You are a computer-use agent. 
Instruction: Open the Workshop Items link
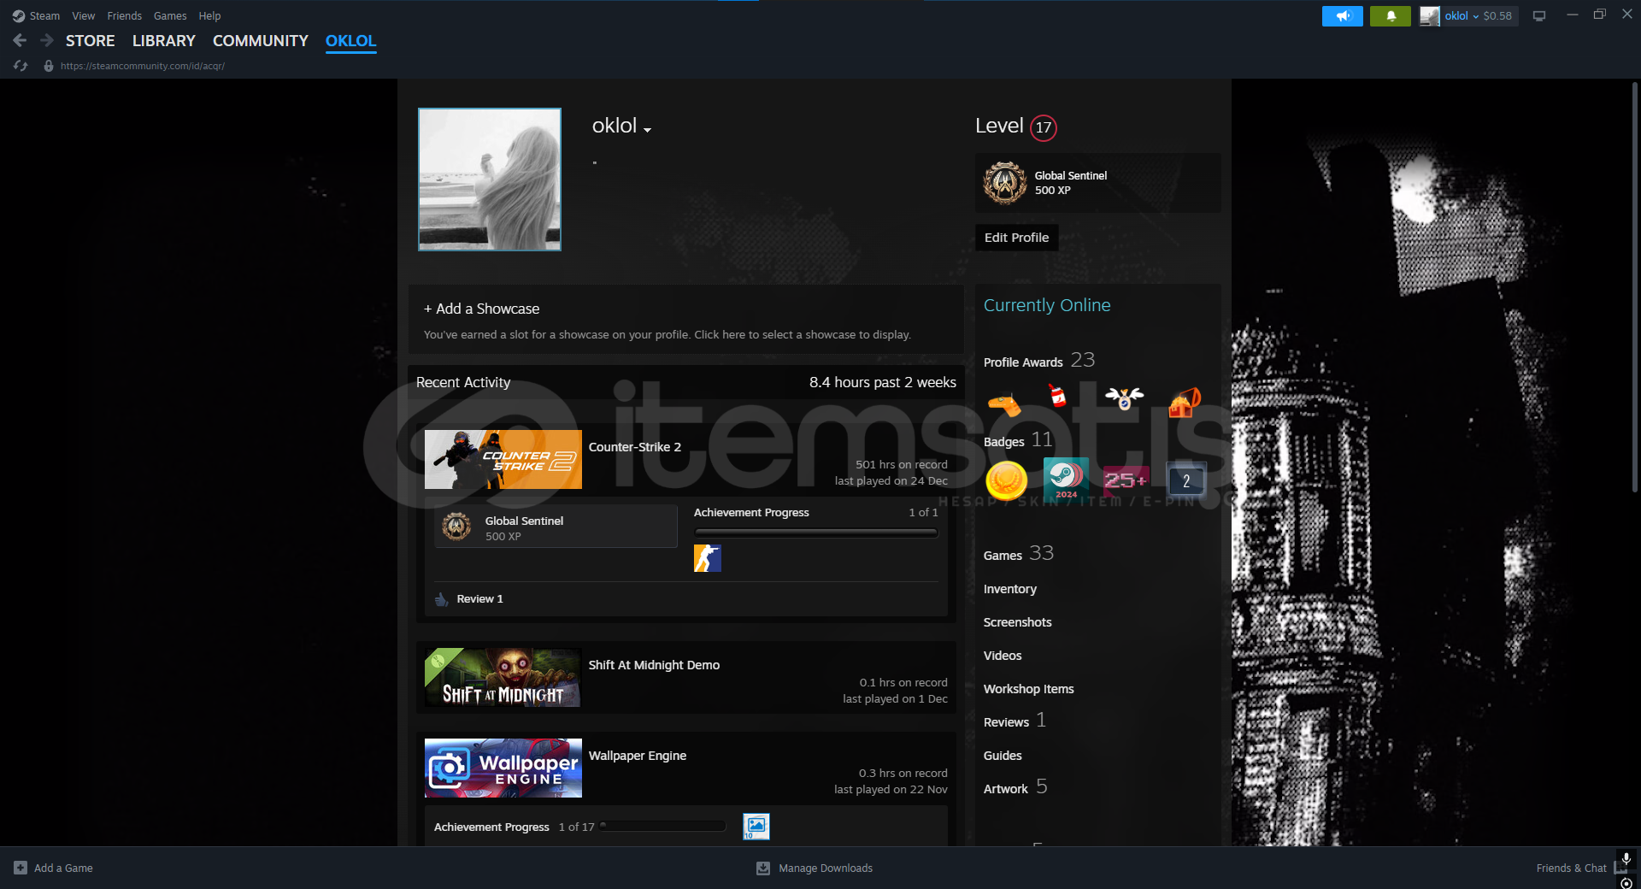click(x=1029, y=689)
